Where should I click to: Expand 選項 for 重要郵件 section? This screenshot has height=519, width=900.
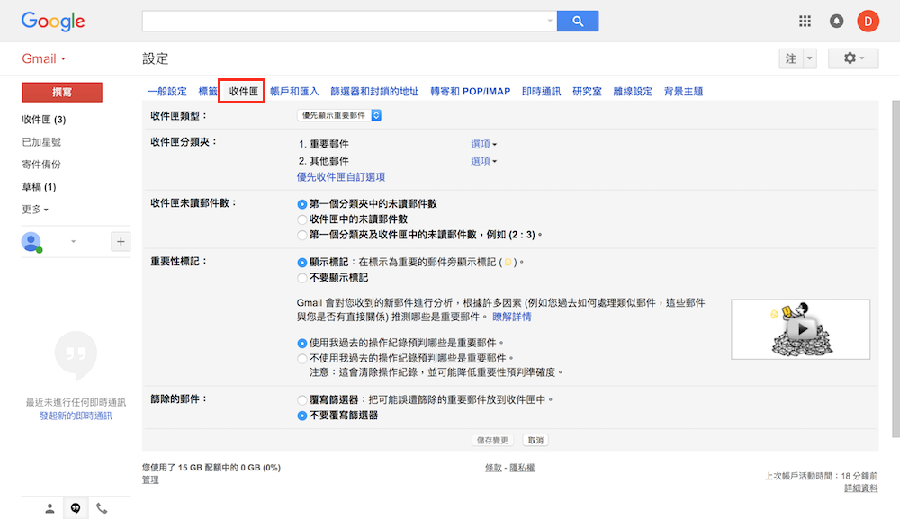pyautogui.click(x=483, y=144)
